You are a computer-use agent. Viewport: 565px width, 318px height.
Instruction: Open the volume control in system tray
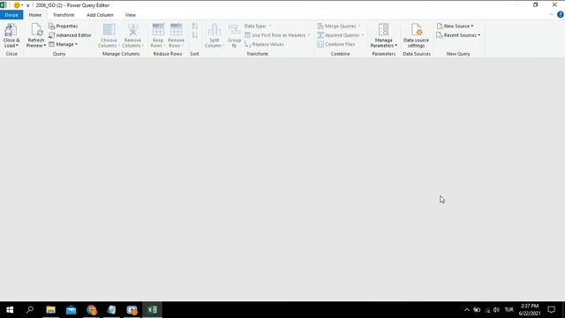(496, 310)
